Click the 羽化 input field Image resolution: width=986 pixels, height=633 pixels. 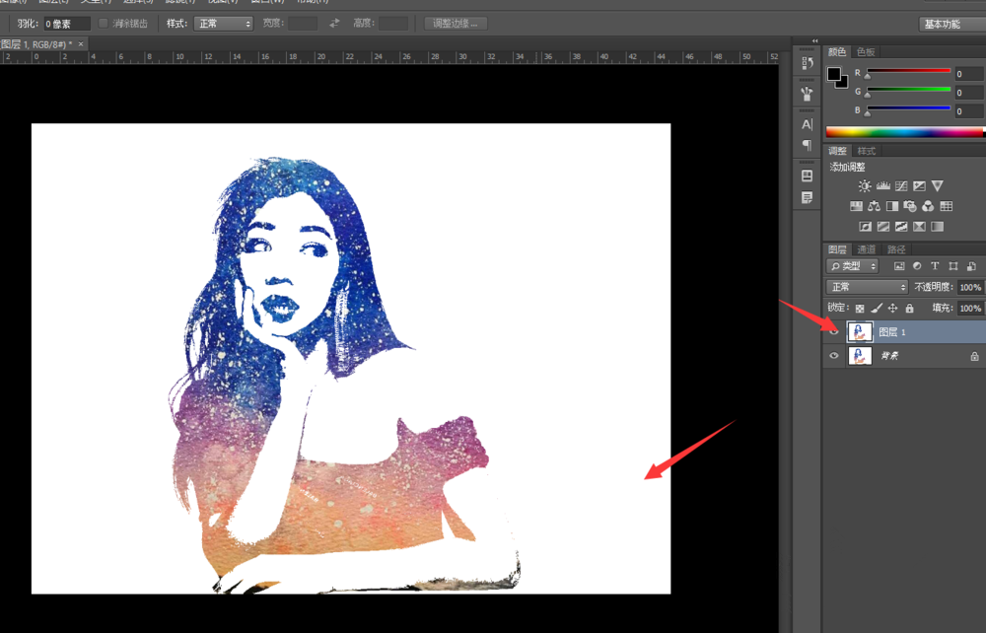[x=67, y=23]
